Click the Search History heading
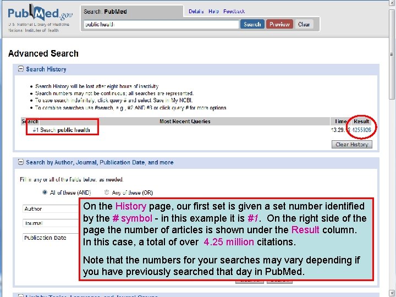396x297 pixels. pos(46,69)
